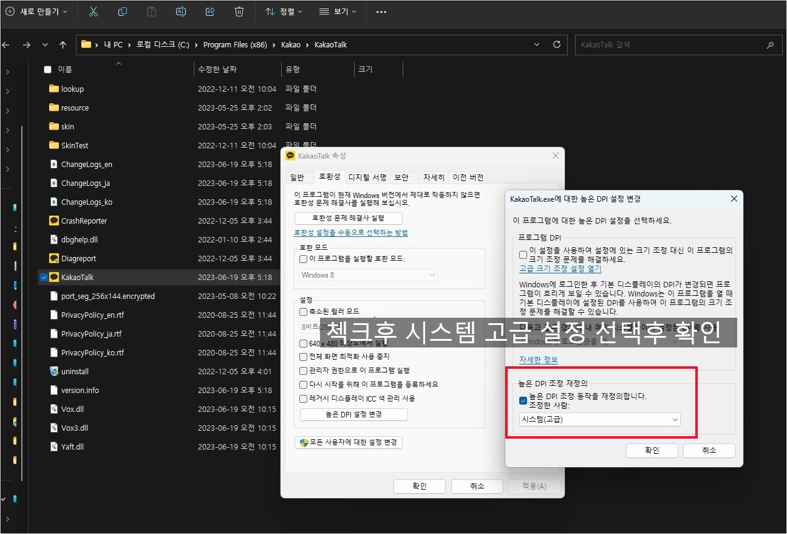
Task: Select the skin folder icon
Action: point(53,126)
